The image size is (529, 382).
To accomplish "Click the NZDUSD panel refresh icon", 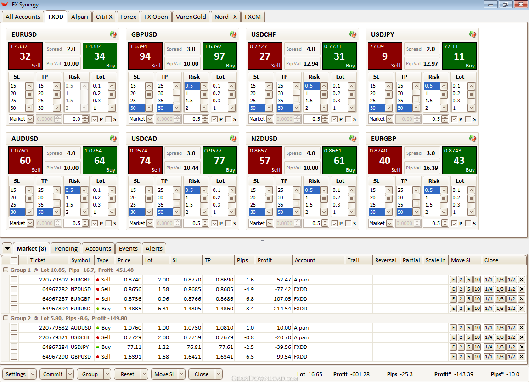I will (x=353, y=138).
